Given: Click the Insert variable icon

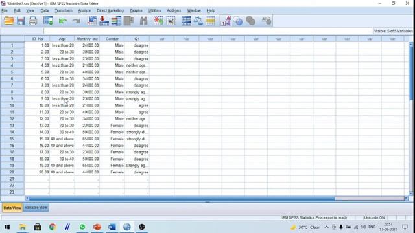Looking at the screenshot, I should pos(171,21).
